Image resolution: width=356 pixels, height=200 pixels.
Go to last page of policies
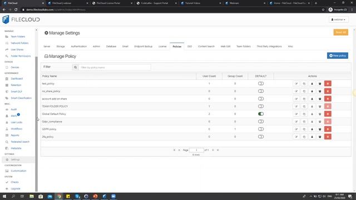pos(217,150)
